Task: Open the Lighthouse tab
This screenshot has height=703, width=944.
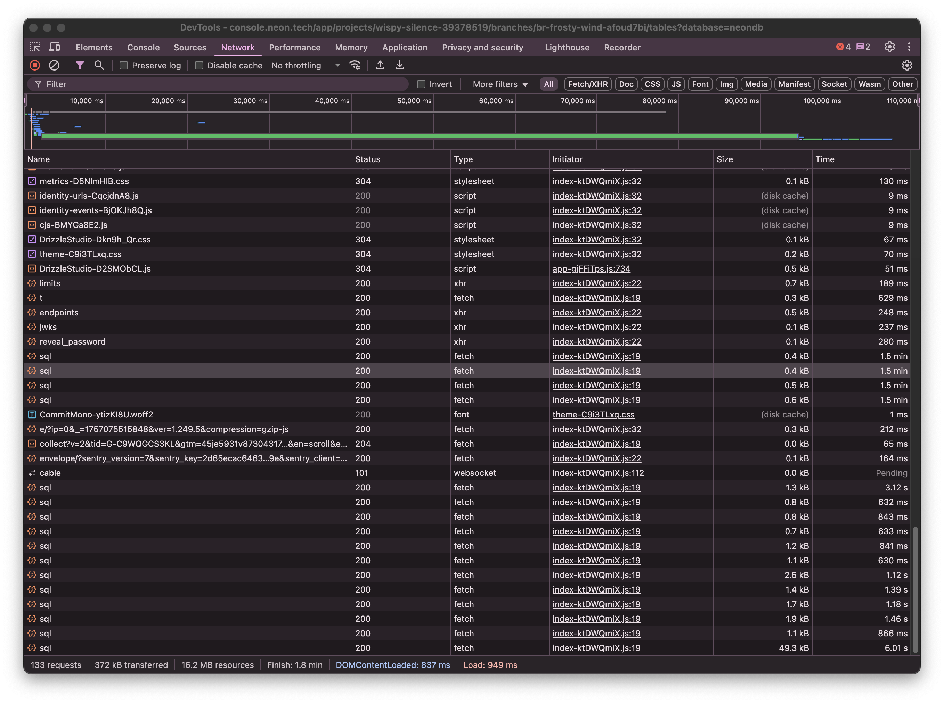Action: tap(567, 47)
